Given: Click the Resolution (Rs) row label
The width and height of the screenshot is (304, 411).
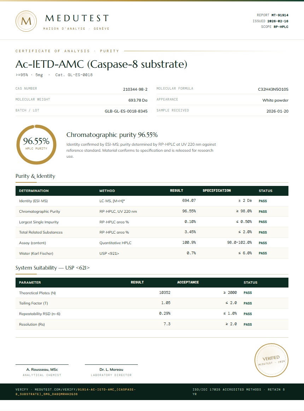Looking at the screenshot, I should tap(32, 325).
